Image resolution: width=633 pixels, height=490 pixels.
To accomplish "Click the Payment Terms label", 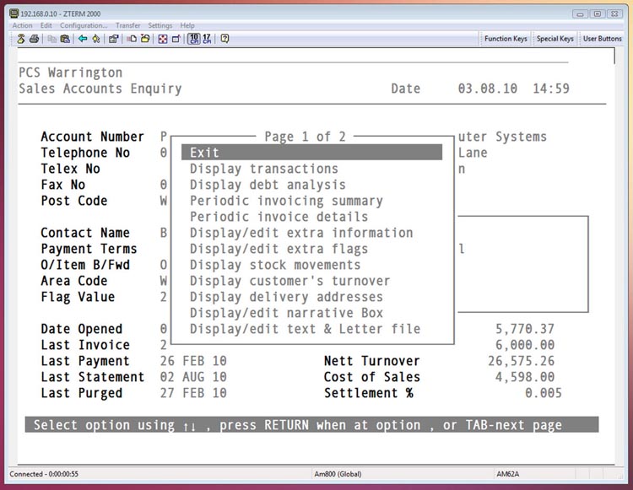I will (89, 249).
